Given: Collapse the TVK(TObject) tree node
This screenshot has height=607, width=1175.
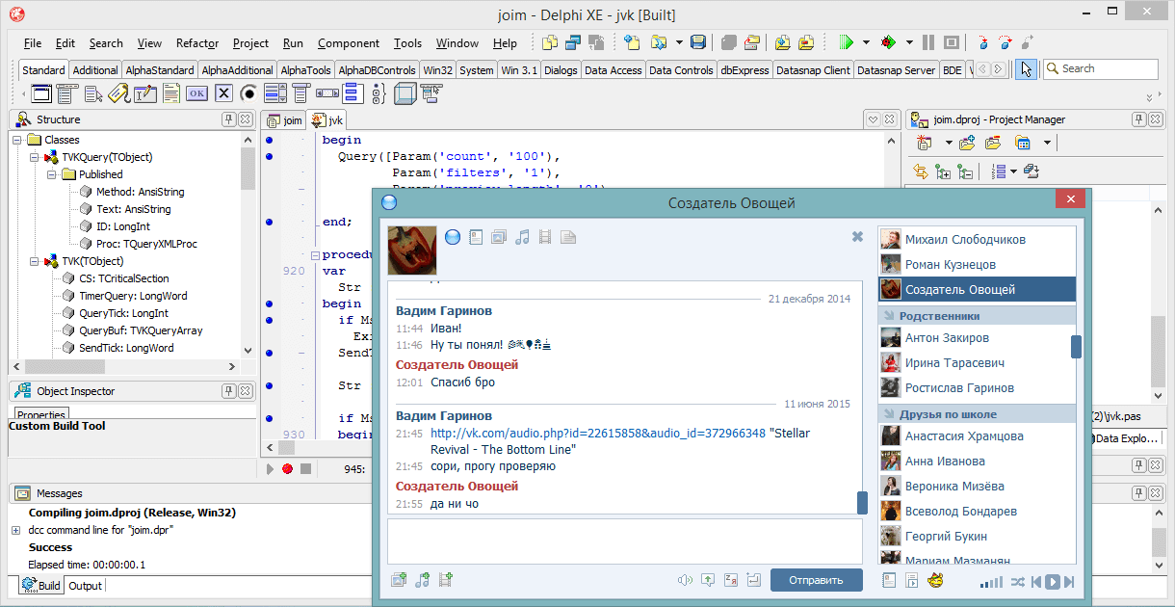Looking at the screenshot, I should tap(34, 261).
